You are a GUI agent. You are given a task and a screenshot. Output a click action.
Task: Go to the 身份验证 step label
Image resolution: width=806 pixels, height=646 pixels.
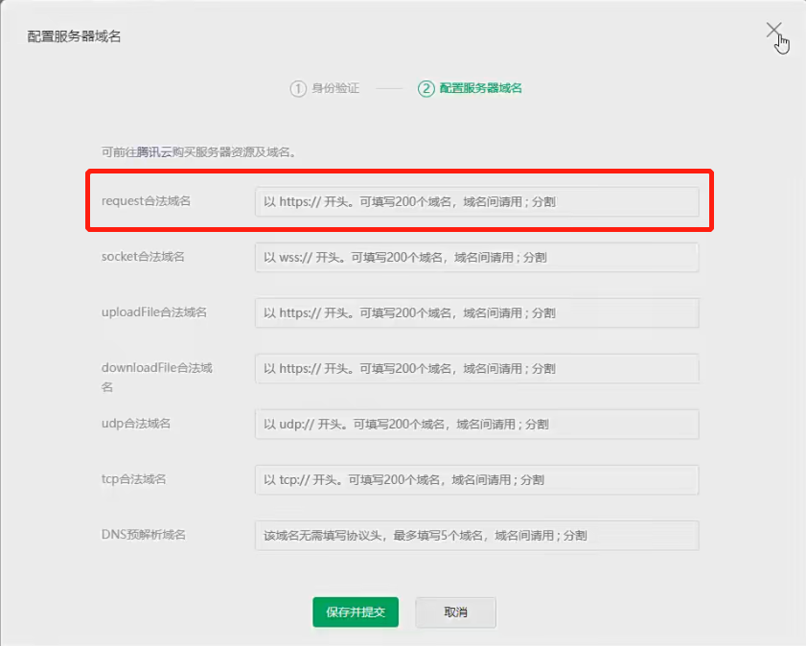pyautogui.click(x=335, y=88)
